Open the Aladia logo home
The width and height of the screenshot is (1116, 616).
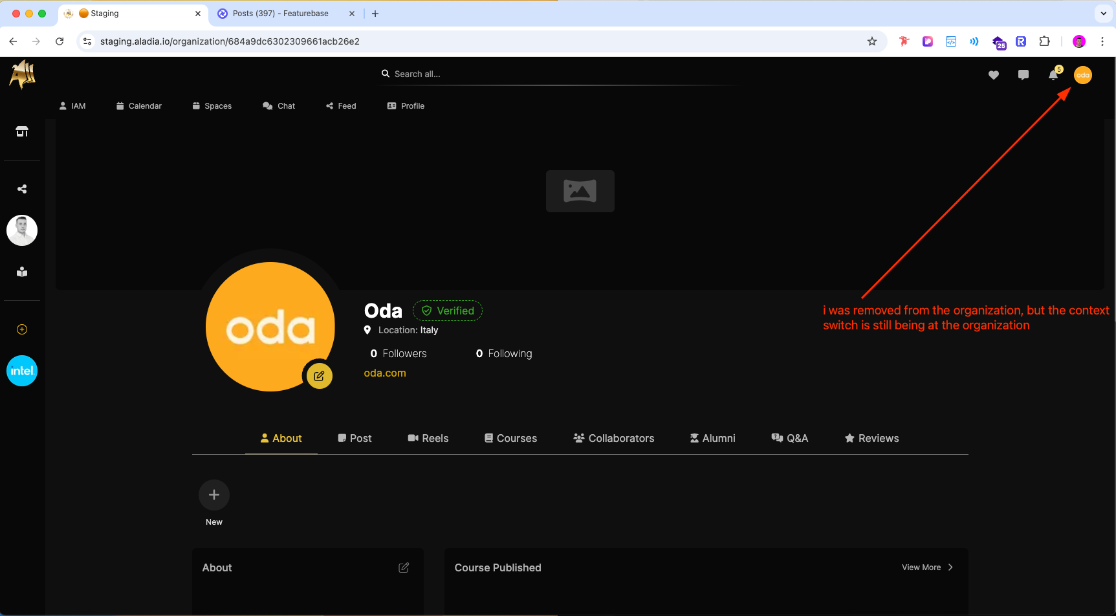(22, 74)
